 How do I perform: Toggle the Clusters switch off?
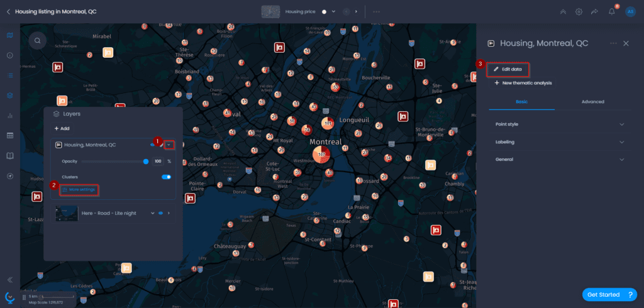[166, 177]
